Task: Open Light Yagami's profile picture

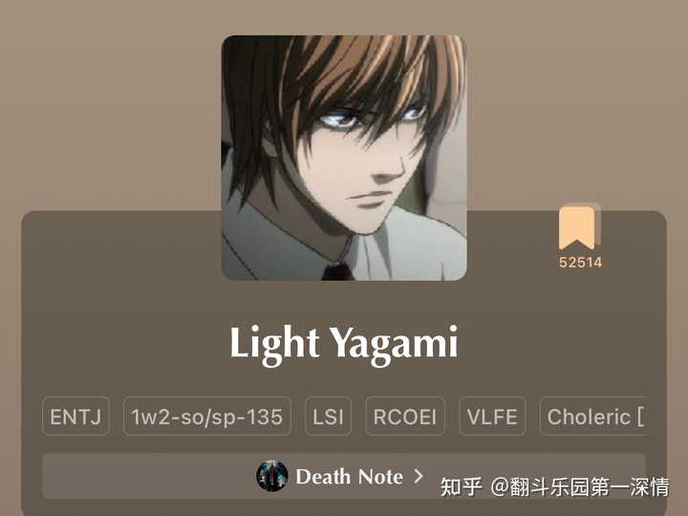Action: point(344,158)
